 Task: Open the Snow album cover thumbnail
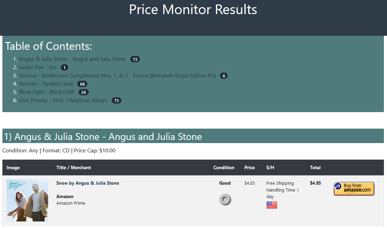pyautogui.click(x=27, y=200)
